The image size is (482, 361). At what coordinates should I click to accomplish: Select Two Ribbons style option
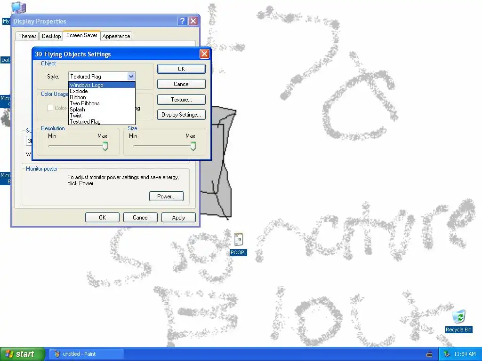click(x=102, y=103)
